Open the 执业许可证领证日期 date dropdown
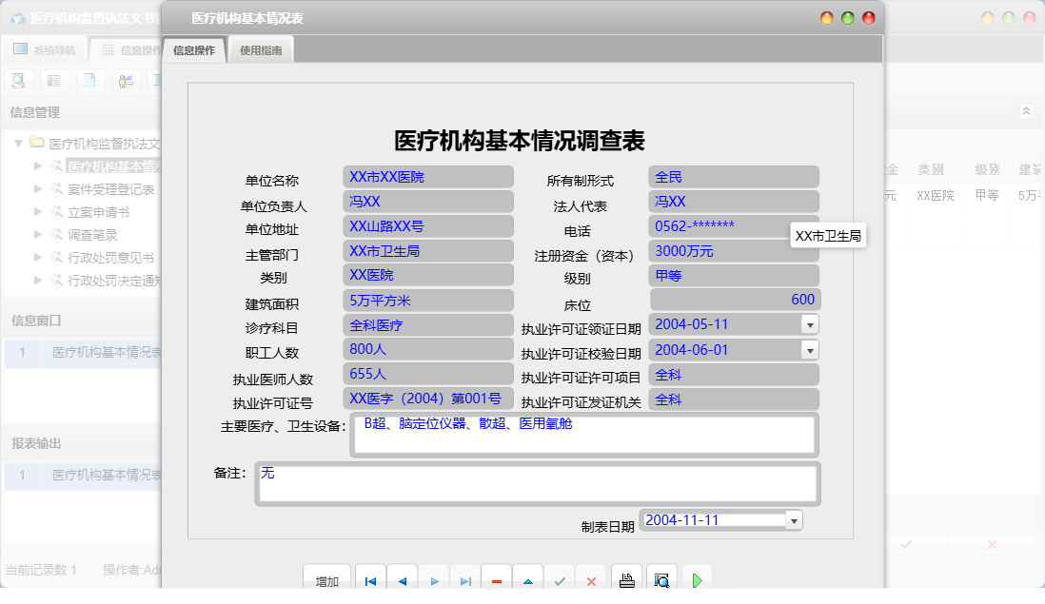 pos(809,324)
